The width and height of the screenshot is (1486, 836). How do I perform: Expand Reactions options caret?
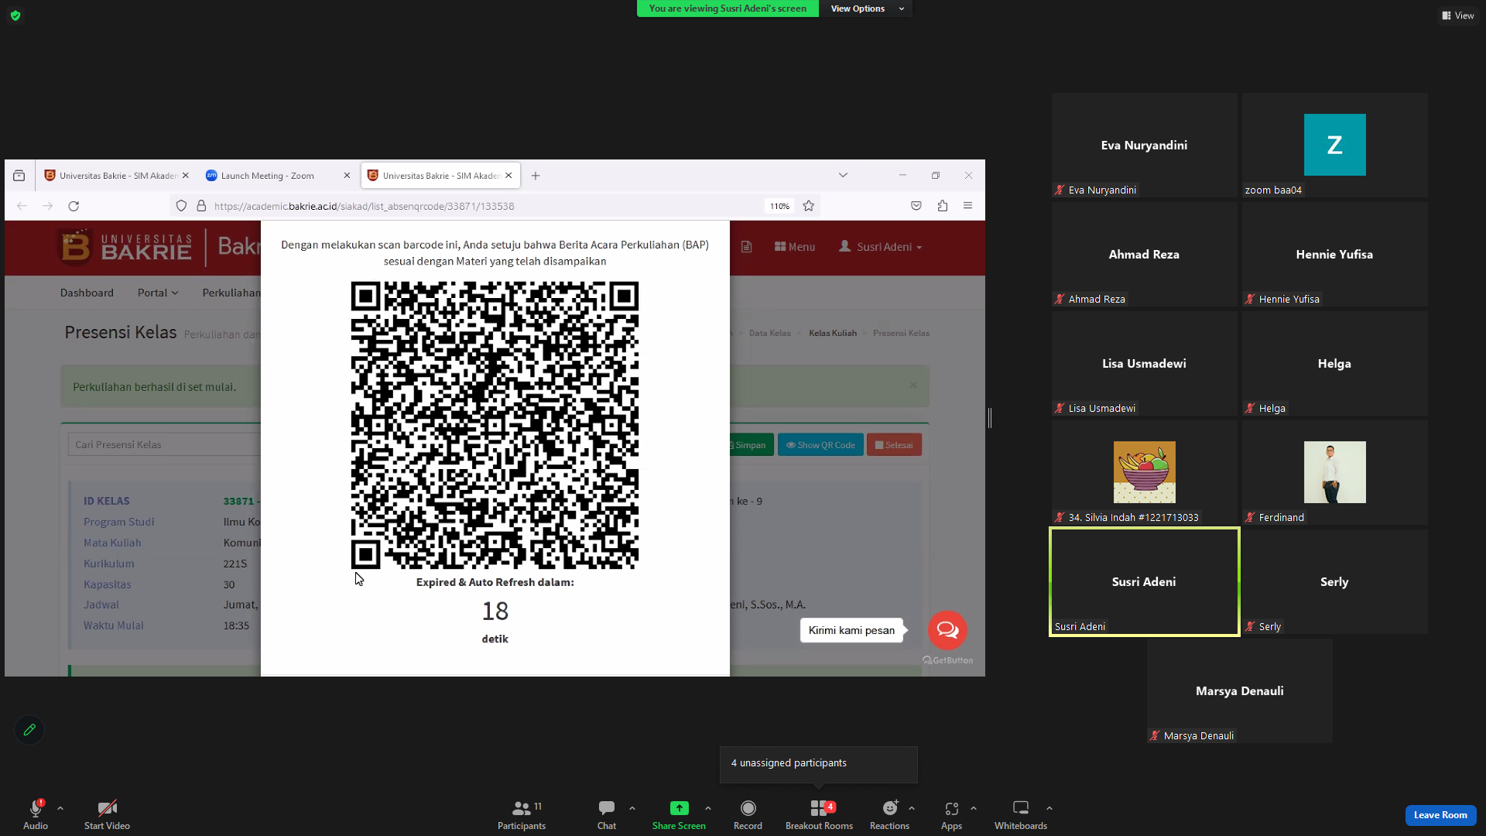tap(912, 808)
